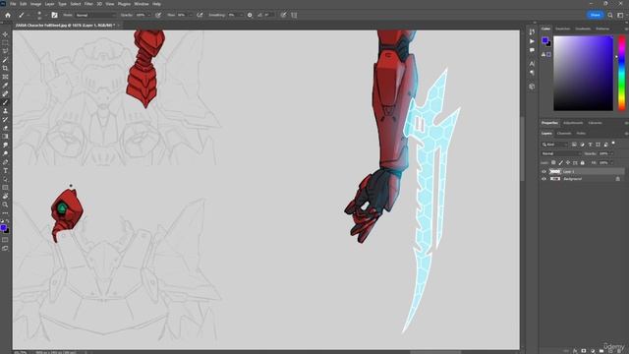Screen dimensions: 629x354
Task: Open the brush Mode dropdown
Action: pos(95,16)
